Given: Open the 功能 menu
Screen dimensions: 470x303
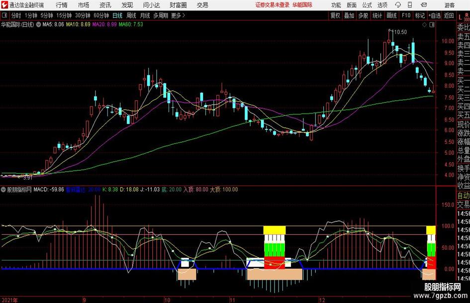Looking at the screenshot, I should [336, 5].
